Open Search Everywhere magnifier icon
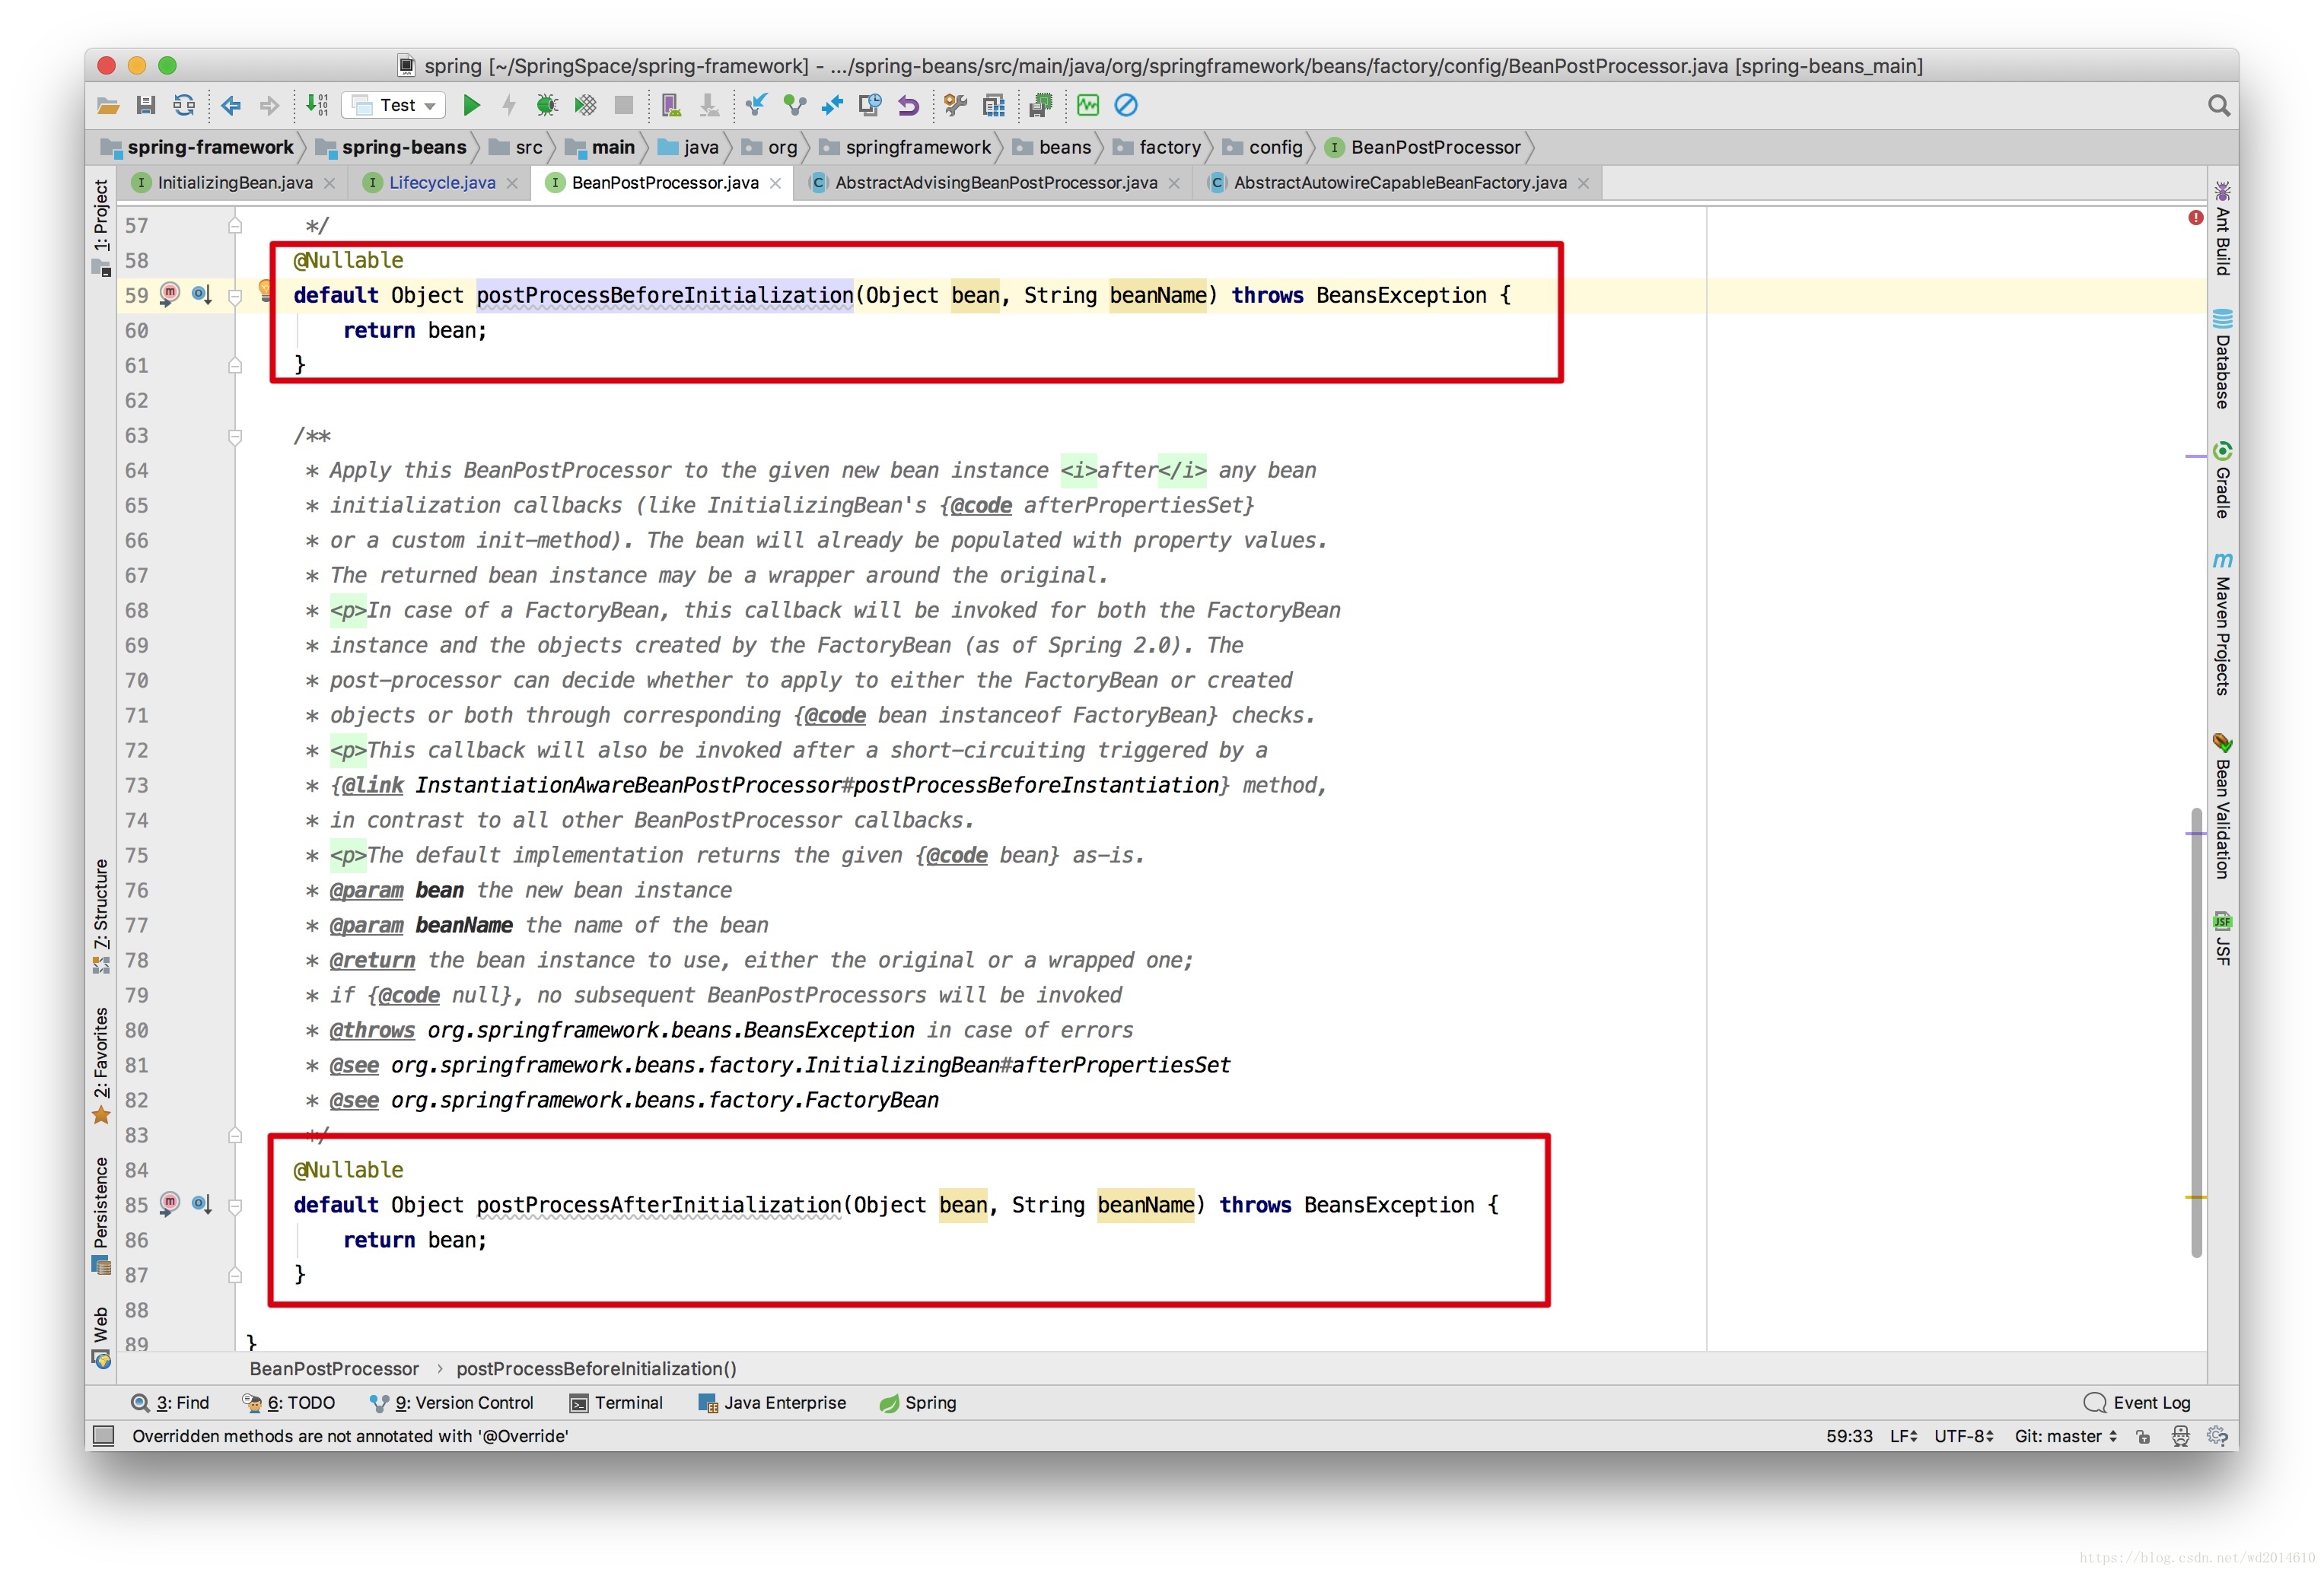Viewport: 2324px width, 1573px height. [2218, 105]
